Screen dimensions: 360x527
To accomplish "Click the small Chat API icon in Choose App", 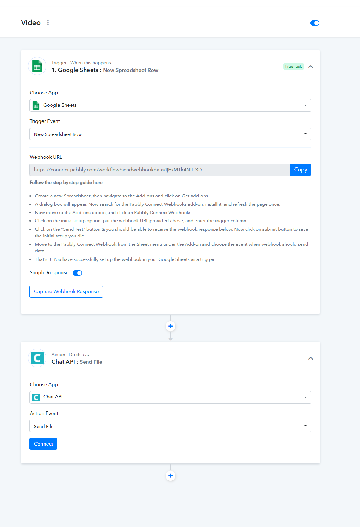I will click(36, 397).
